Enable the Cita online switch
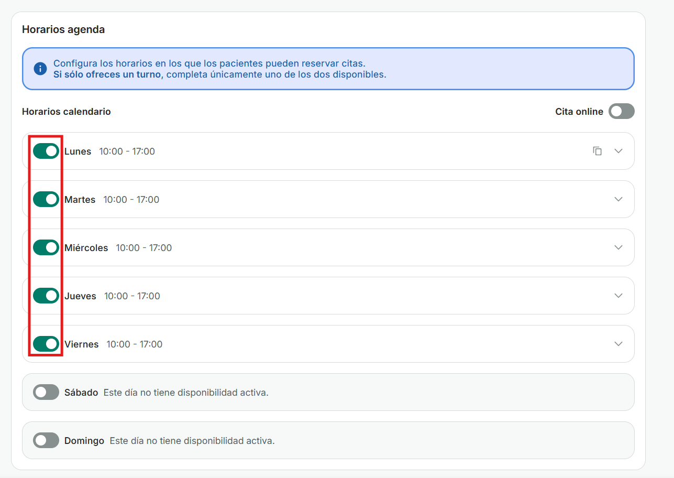 click(621, 111)
